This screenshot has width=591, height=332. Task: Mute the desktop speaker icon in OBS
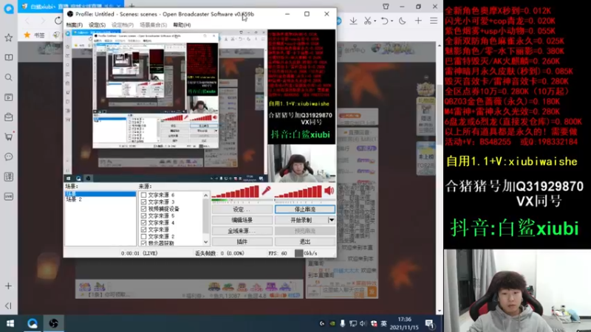coord(329,191)
